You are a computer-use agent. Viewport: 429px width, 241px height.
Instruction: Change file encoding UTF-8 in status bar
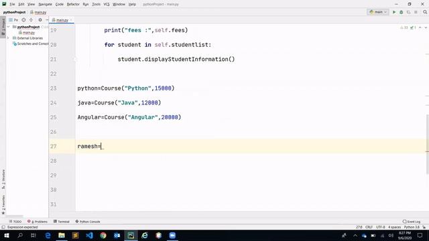(x=381, y=227)
